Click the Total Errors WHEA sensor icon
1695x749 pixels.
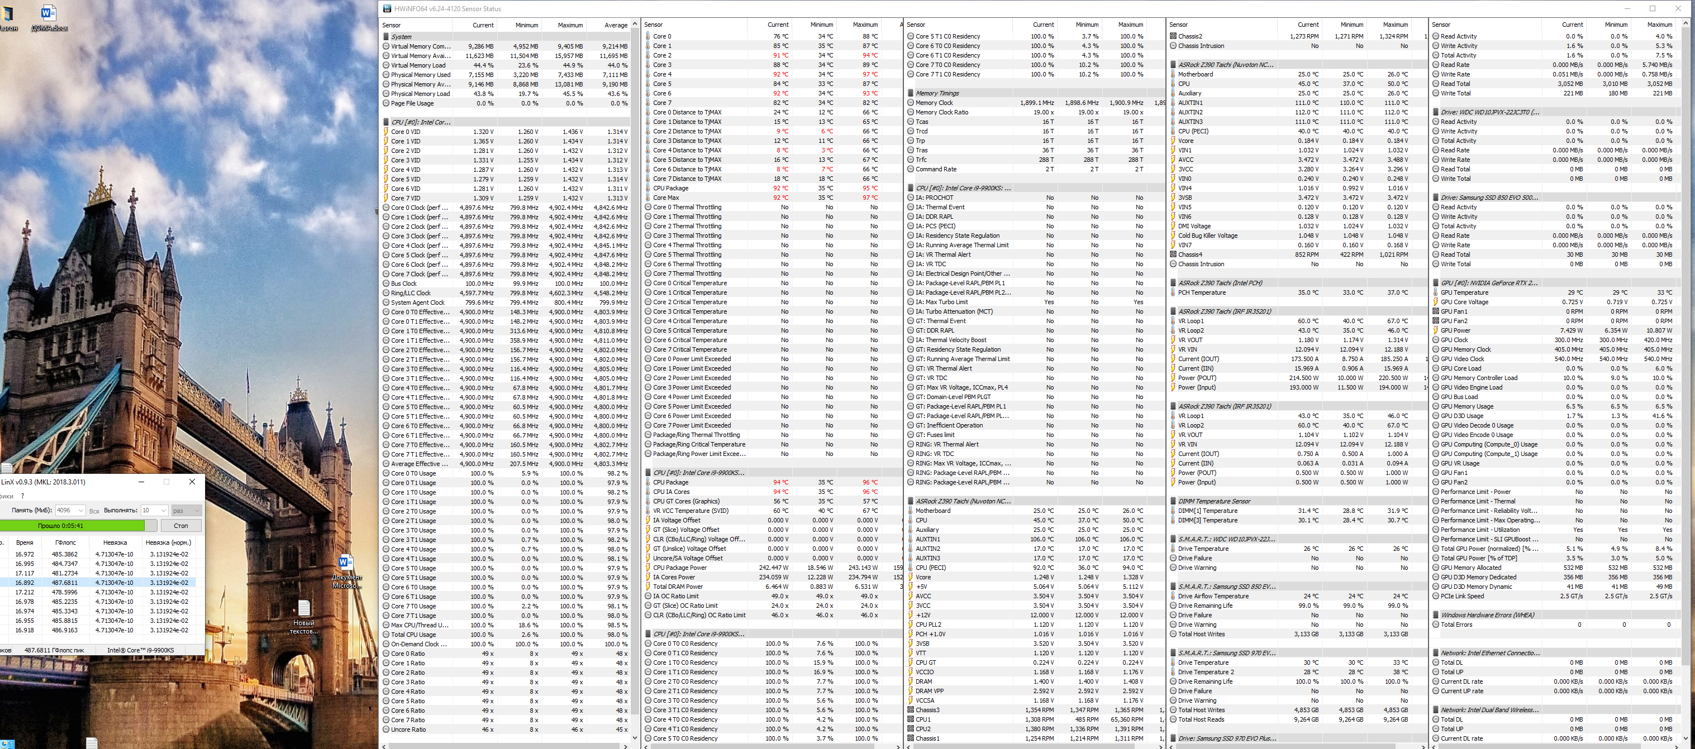coord(1436,625)
